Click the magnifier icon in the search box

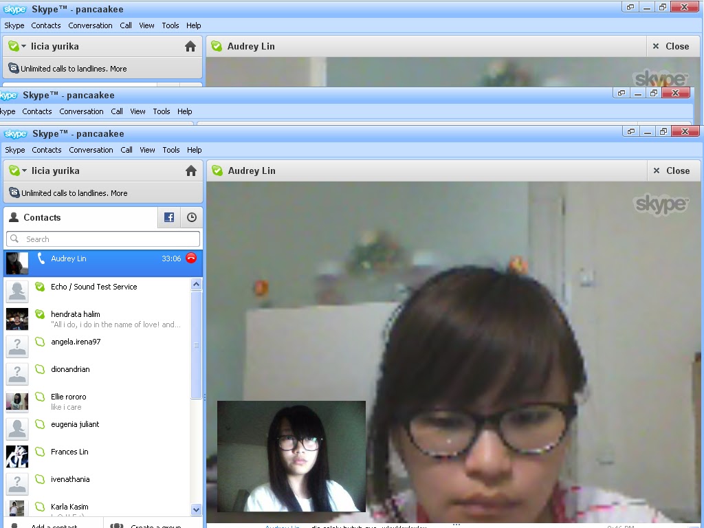(14, 239)
